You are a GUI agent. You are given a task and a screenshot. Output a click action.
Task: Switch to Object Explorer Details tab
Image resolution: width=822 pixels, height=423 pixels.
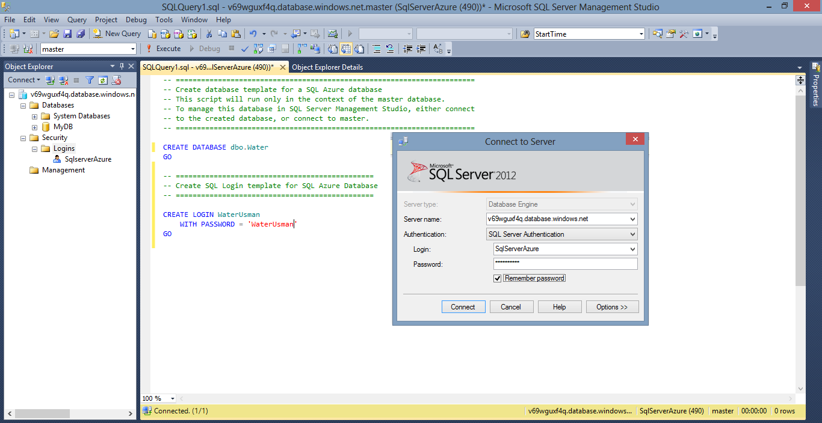click(327, 67)
